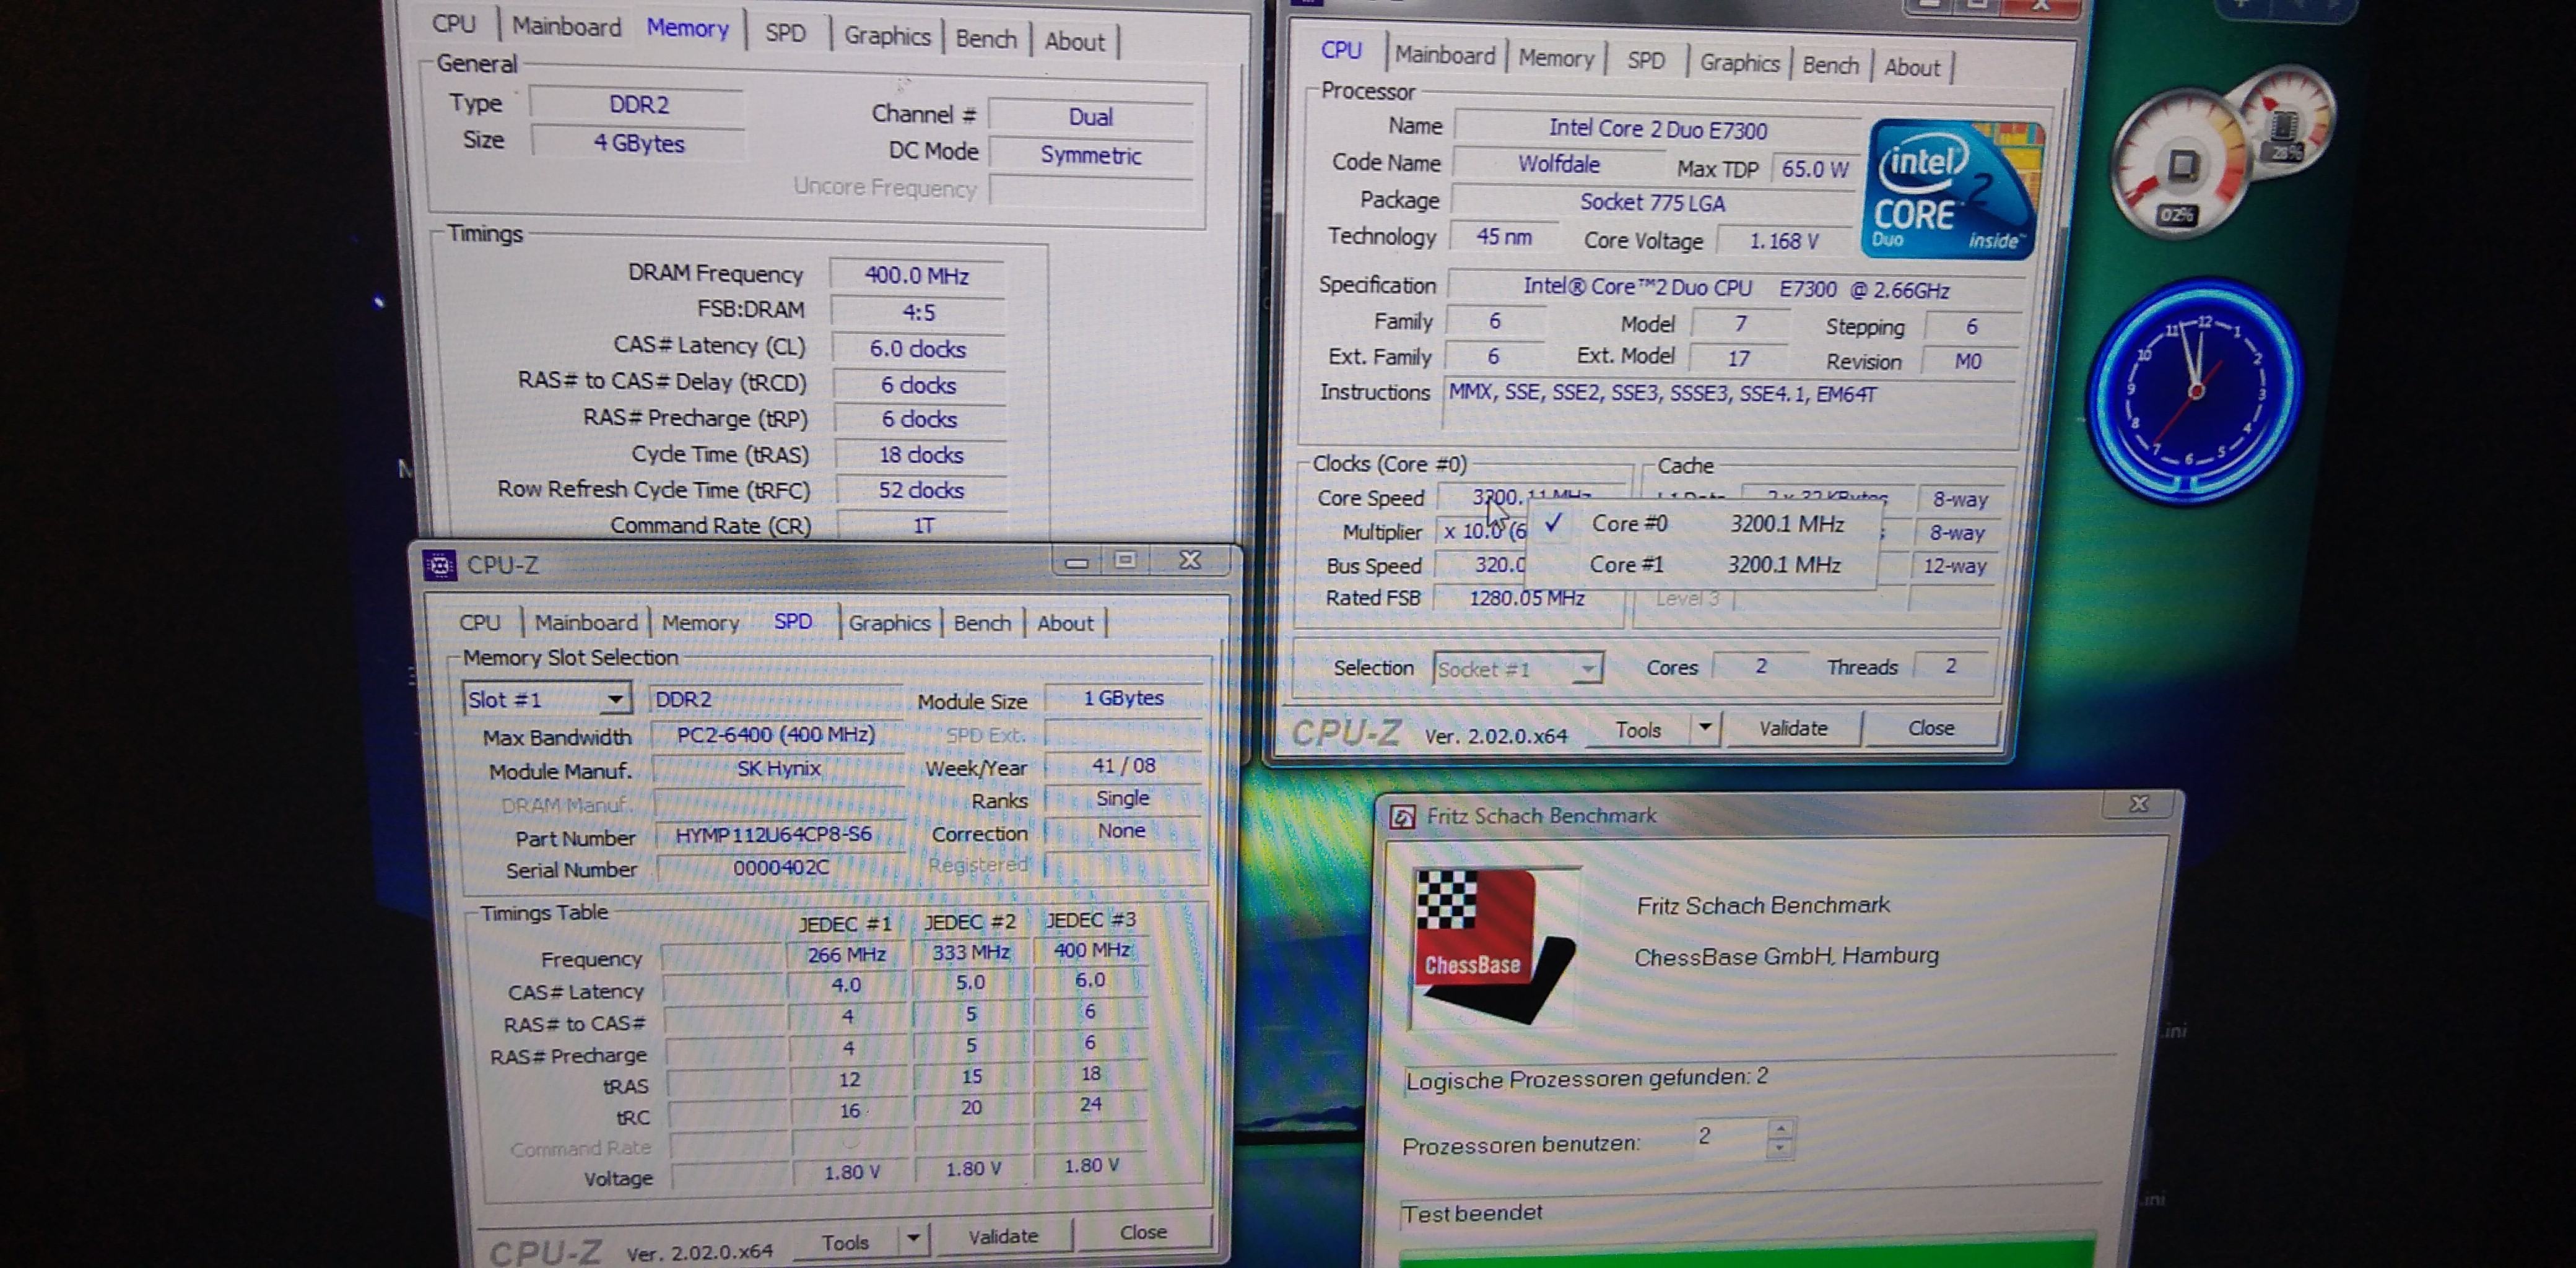
Task: Open About tab in Memory window
Action: pos(1074,42)
